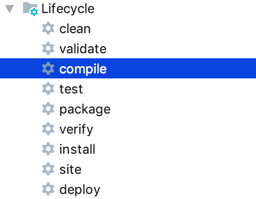Click the gear icon beside test
Screen dimensions: 256x199
point(48,88)
